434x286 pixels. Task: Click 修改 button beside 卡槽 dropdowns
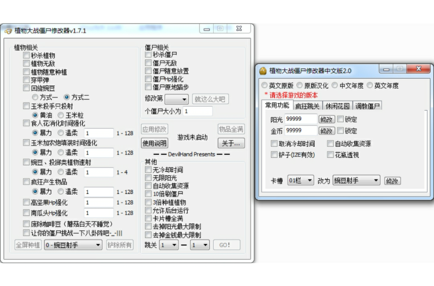click(392, 181)
